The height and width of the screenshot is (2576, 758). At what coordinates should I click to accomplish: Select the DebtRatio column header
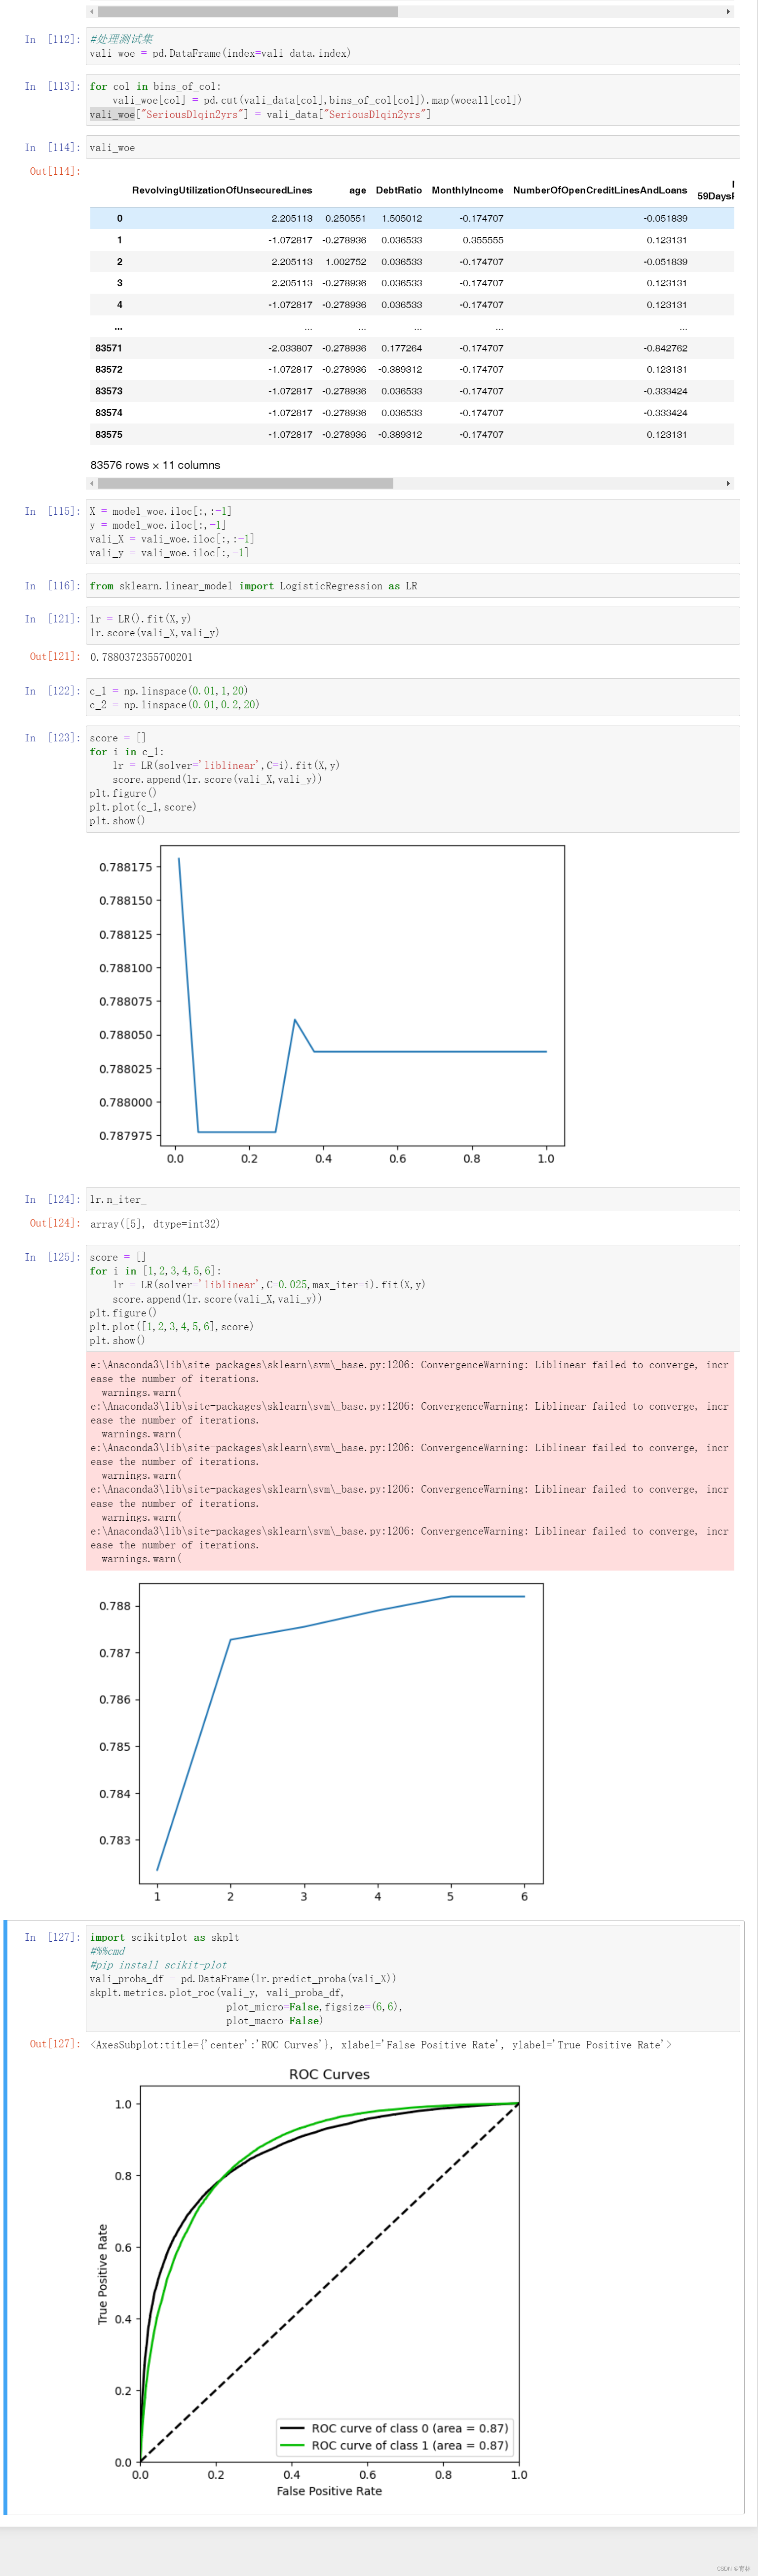click(x=399, y=190)
